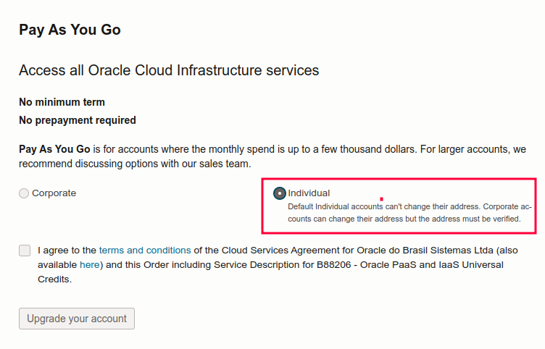
Task: Click the Individual label text
Action: 309,193
